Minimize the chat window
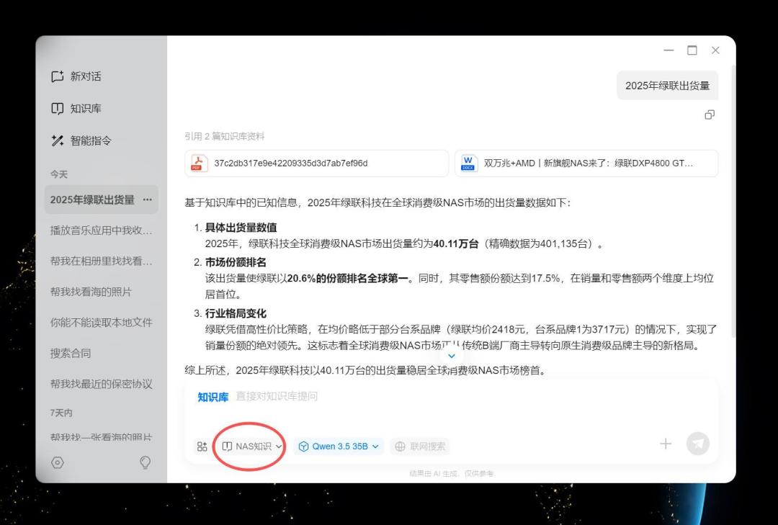The height and width of the screenshot is (525, 778). pyautogui.click(x=669, y=50)
